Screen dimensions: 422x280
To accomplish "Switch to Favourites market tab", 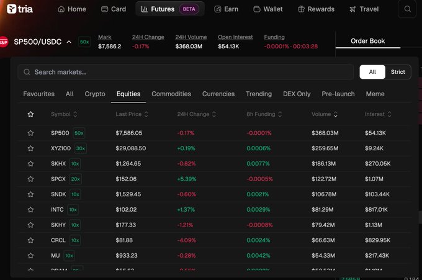I will pos(38,94).
